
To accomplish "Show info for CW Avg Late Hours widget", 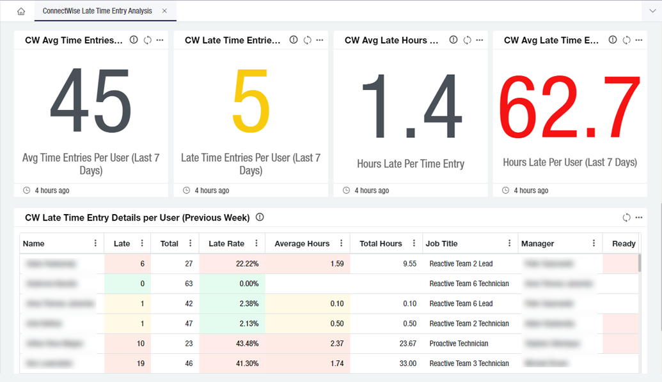I will (x=453, y=40).
